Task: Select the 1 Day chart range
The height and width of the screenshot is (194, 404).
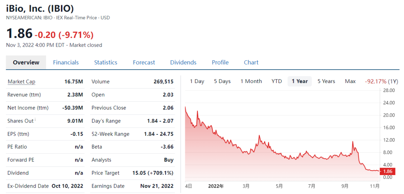Action: click(197, 81)
